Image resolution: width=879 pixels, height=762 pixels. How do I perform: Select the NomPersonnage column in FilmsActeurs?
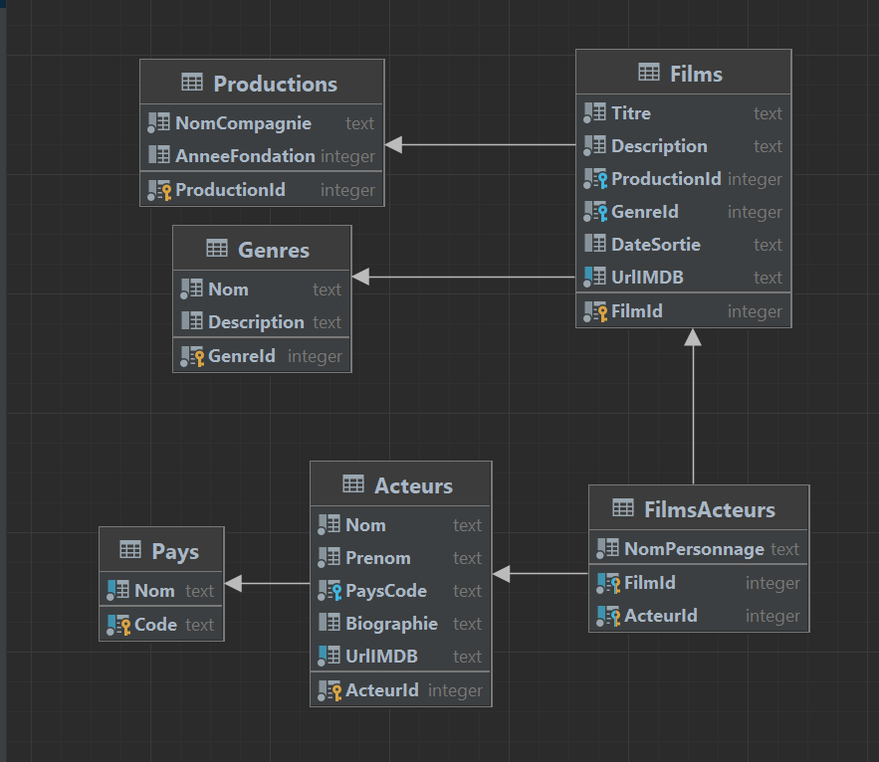[694, 549]
